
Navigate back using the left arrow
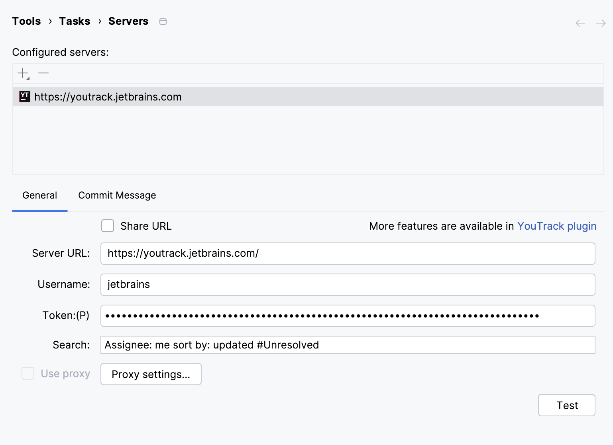[x=580, y=23]
